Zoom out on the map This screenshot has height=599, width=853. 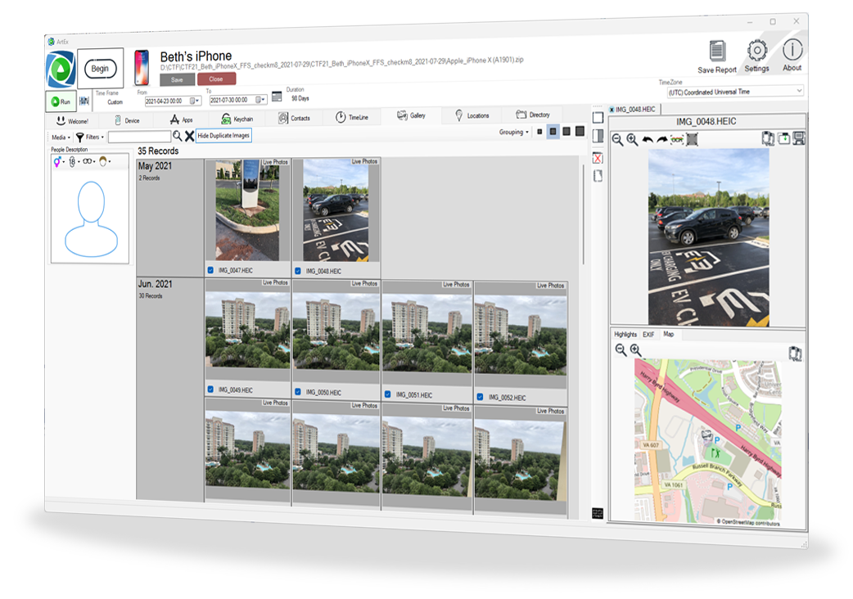click(621, 350)
